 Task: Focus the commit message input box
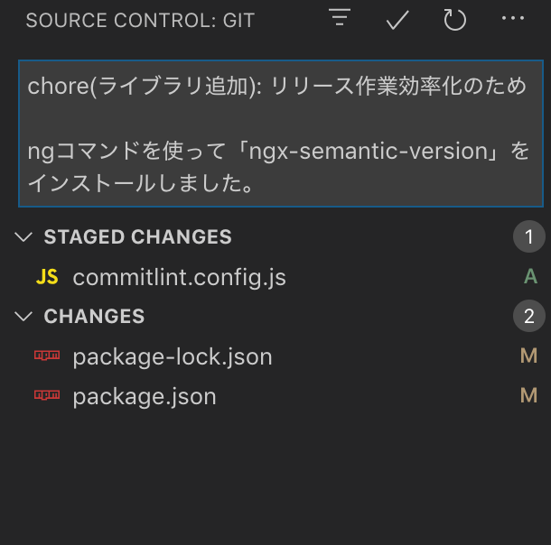281,134
